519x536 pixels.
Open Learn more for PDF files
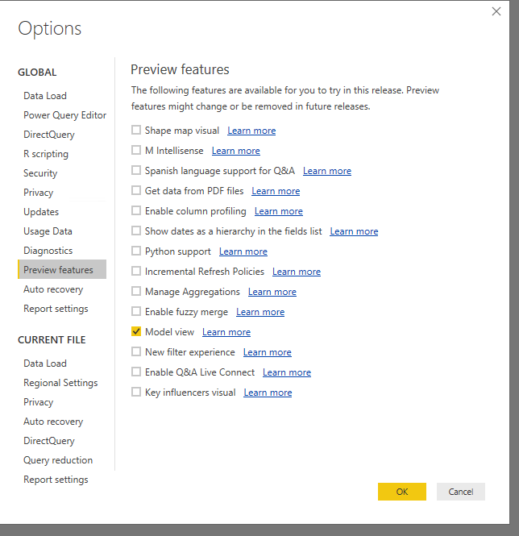[276, 191]
